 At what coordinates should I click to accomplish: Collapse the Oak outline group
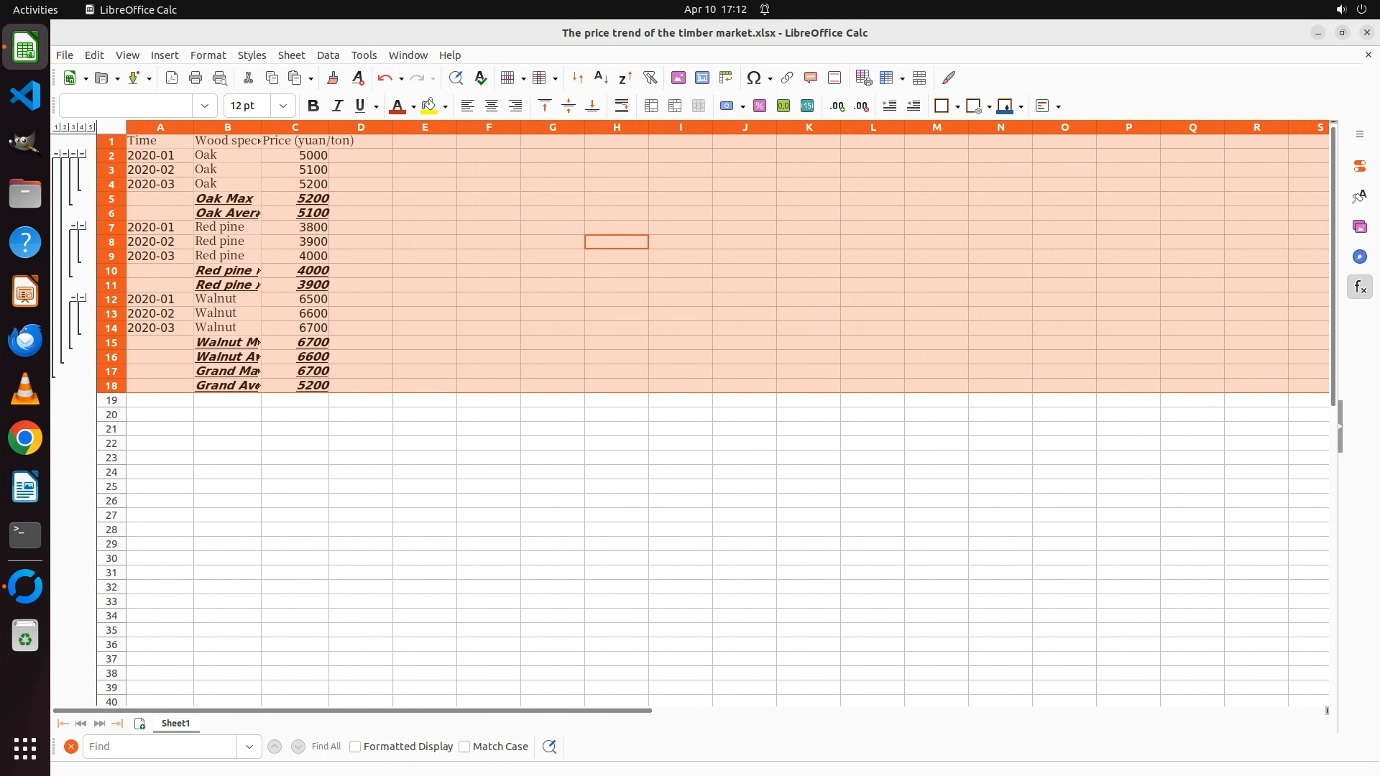click(x=83, y=154)
